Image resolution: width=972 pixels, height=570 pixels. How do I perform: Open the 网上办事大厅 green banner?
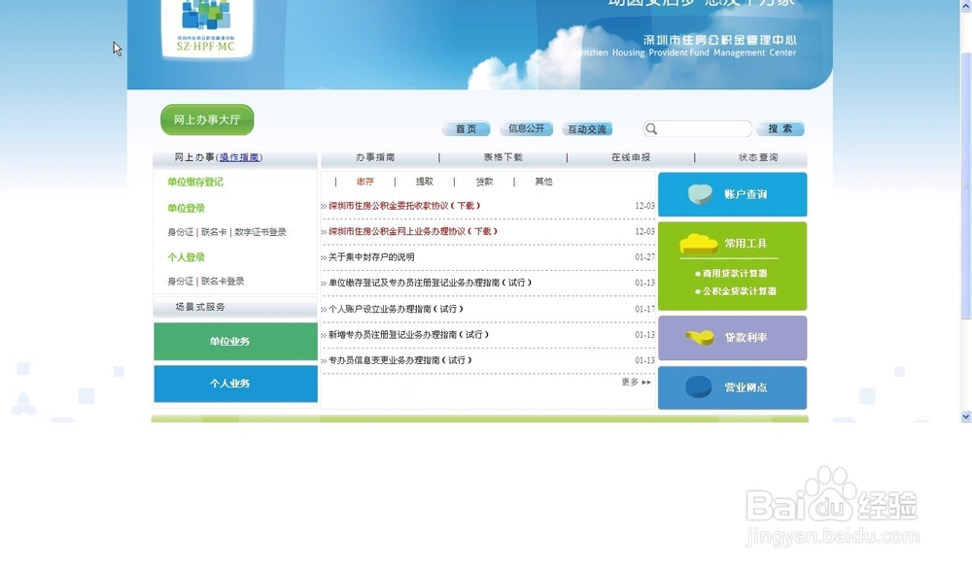206,118
